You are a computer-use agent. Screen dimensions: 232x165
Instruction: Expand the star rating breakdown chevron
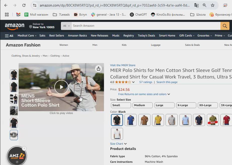tap(133, 82)
